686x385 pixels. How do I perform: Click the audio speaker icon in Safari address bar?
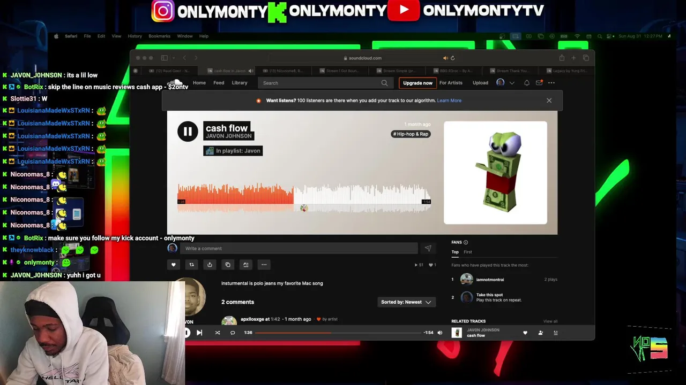click(445, 58)
